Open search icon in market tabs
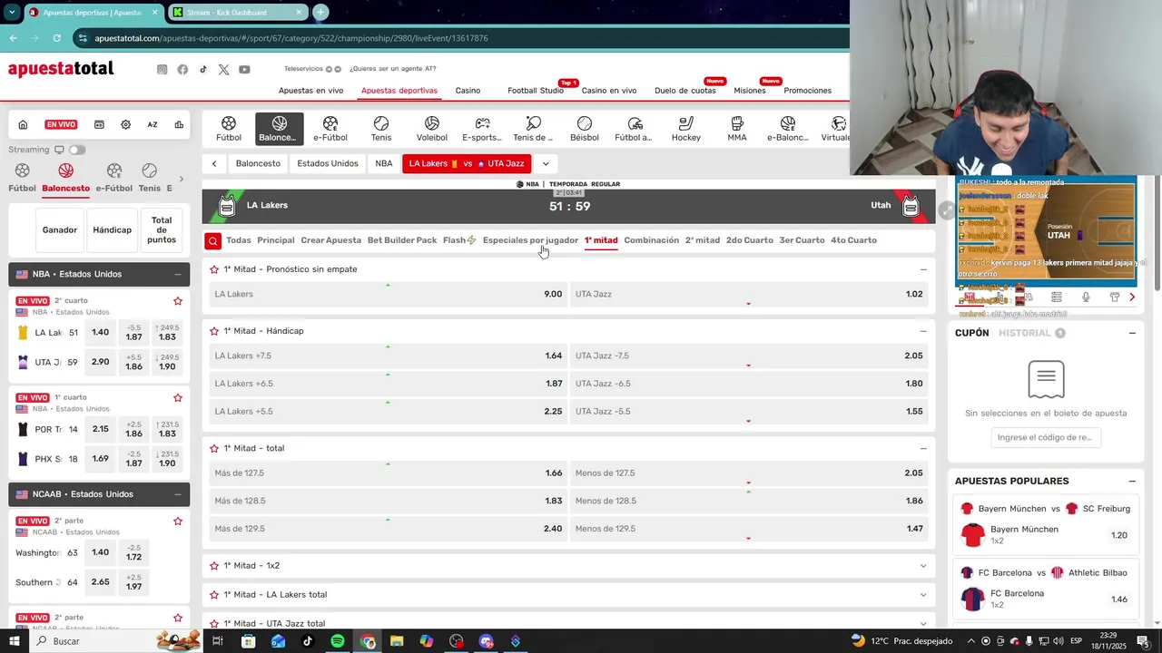The image size is (1162, 653). pos(212,240)
